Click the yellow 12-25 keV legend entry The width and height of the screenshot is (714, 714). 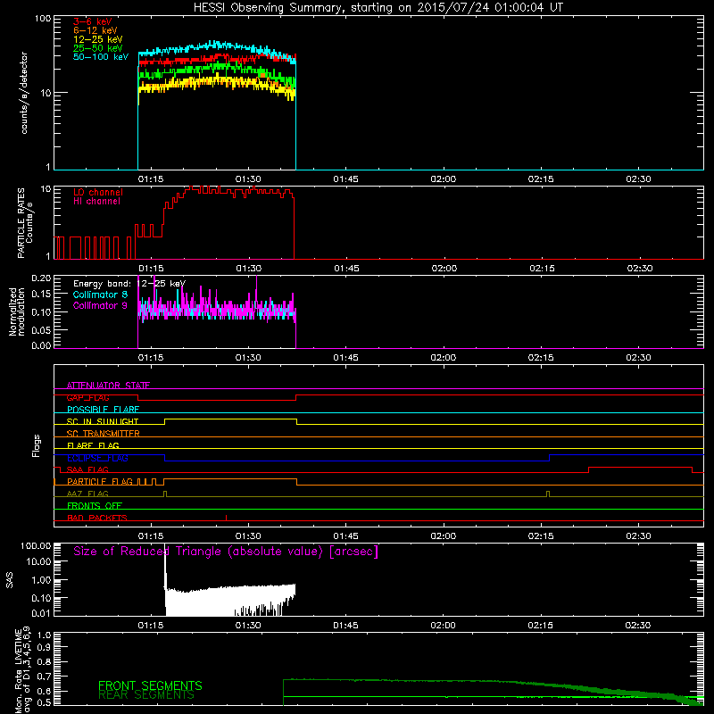click(98, 39)
